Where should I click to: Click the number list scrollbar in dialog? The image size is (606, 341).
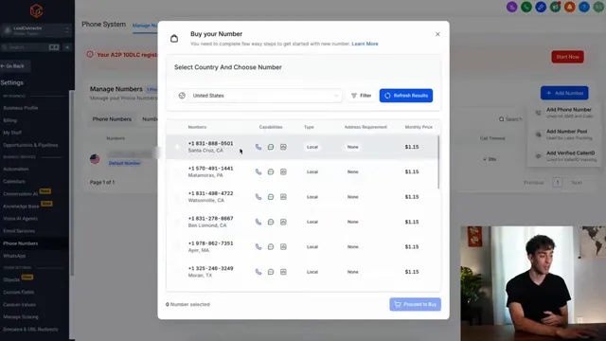click(438, 162)
